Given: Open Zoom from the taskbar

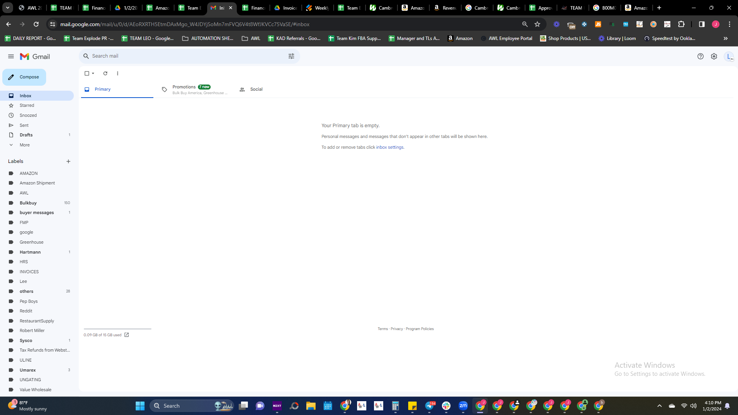Looking at the screenshot, I should tap(463, 406).
